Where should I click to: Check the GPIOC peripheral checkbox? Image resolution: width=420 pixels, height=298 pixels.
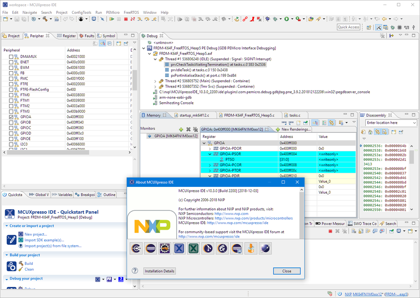pos(11,128)
